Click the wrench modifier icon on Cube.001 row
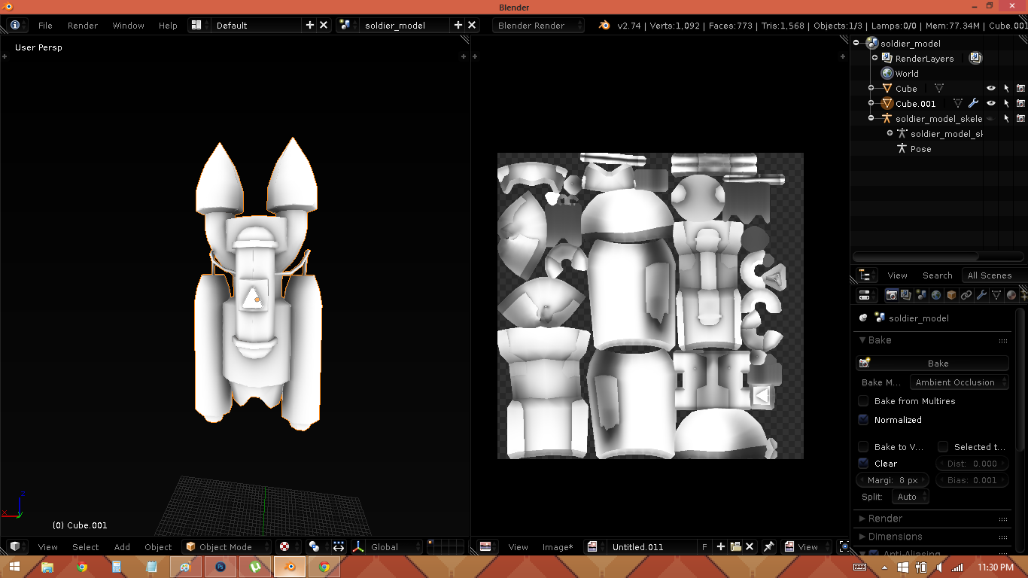Viewport: 1028px width, 578px height. pyautogui.click(x=973, y=103)
